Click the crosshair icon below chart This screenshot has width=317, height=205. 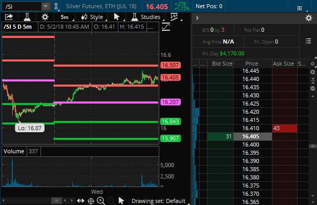tap(91, 200)
